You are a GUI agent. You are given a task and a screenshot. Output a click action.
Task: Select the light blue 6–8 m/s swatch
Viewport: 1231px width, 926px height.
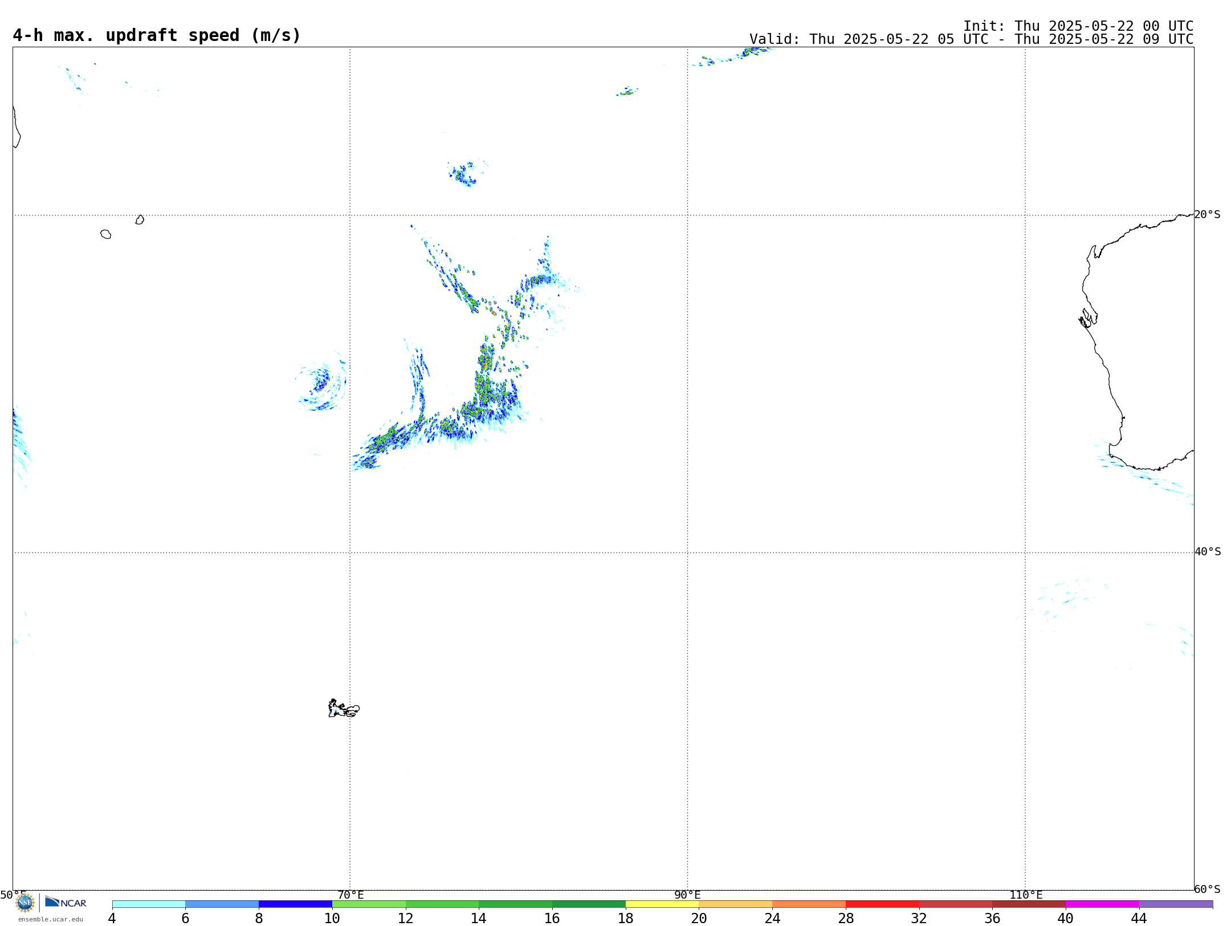222,904
